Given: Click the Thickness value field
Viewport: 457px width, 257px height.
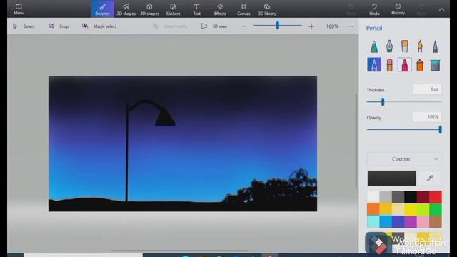Looking at the screenshot, I should 427,89.
